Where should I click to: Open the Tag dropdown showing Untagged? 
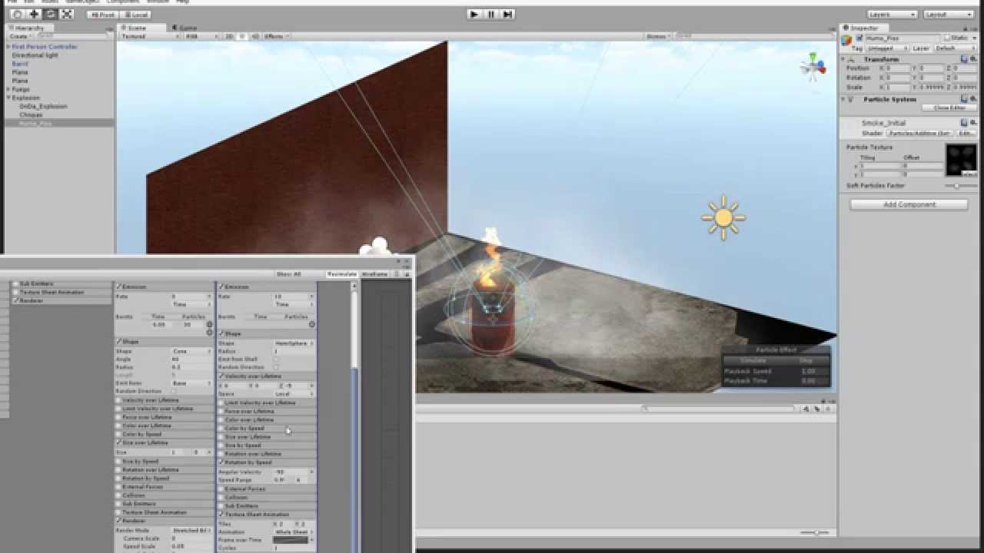[x=886, y=48]
